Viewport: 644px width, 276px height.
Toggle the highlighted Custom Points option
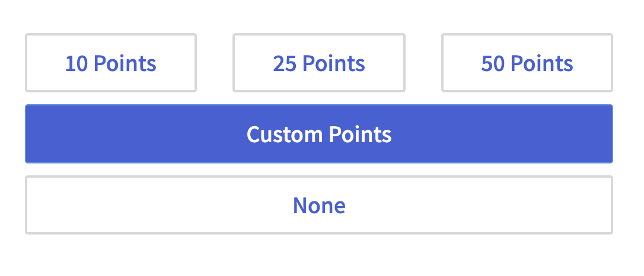pyautogui.click(x=319, y=134)
